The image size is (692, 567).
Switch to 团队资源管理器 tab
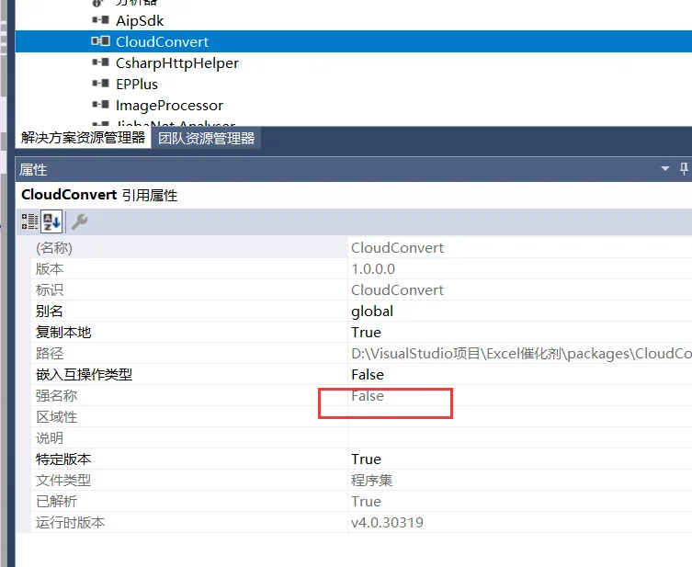coord(206,139)
